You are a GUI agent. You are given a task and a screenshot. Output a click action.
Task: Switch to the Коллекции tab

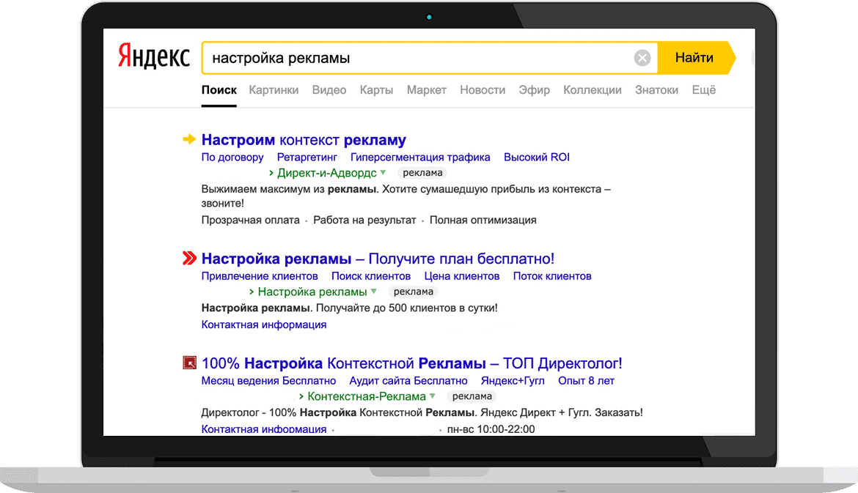coord(592,89)
